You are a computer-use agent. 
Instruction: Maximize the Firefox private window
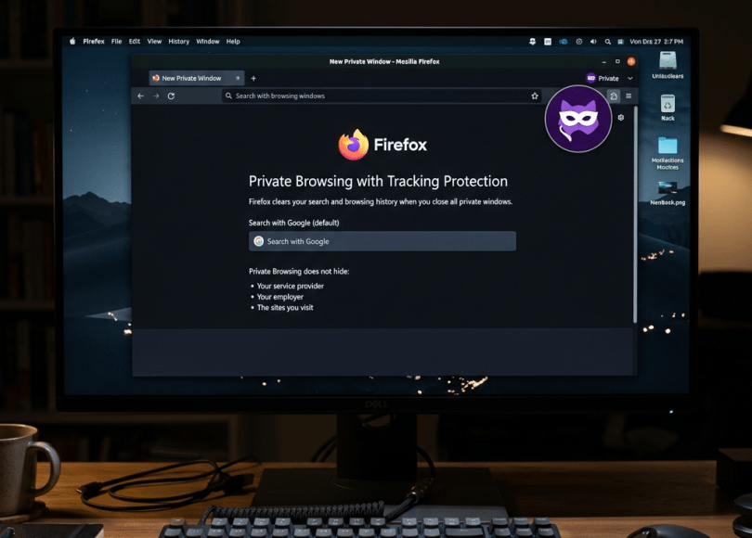pyautogui.click(x=617, y=61)
